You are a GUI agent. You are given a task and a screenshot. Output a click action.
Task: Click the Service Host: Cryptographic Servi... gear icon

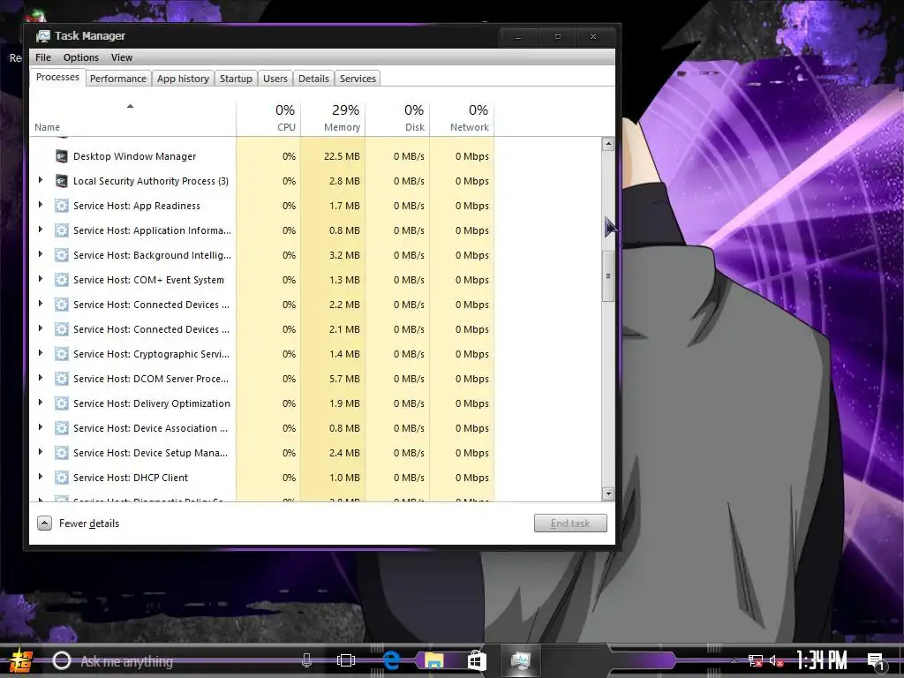pos(61,354)
